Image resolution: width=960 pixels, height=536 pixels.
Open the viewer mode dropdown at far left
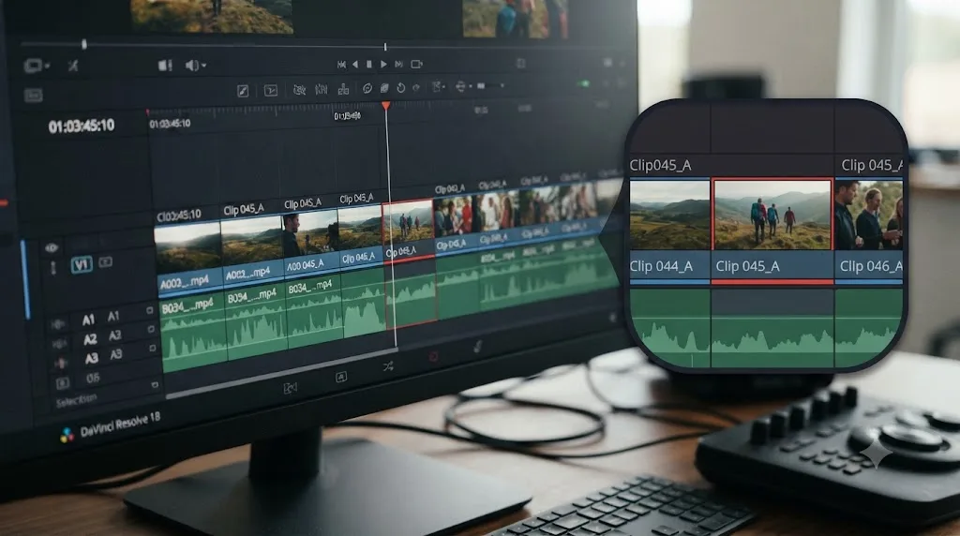tap(36, 66)
